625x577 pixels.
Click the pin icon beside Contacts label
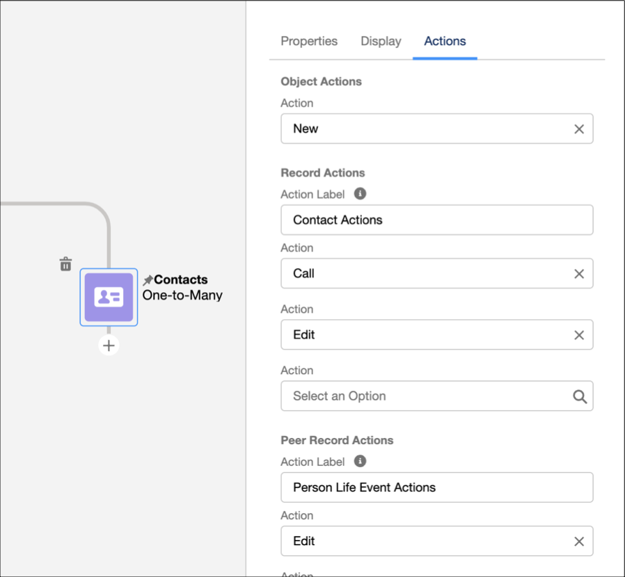148,279
